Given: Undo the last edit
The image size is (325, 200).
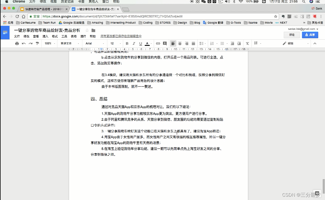Looking at the screenshot, I should (x=24, y=44).
